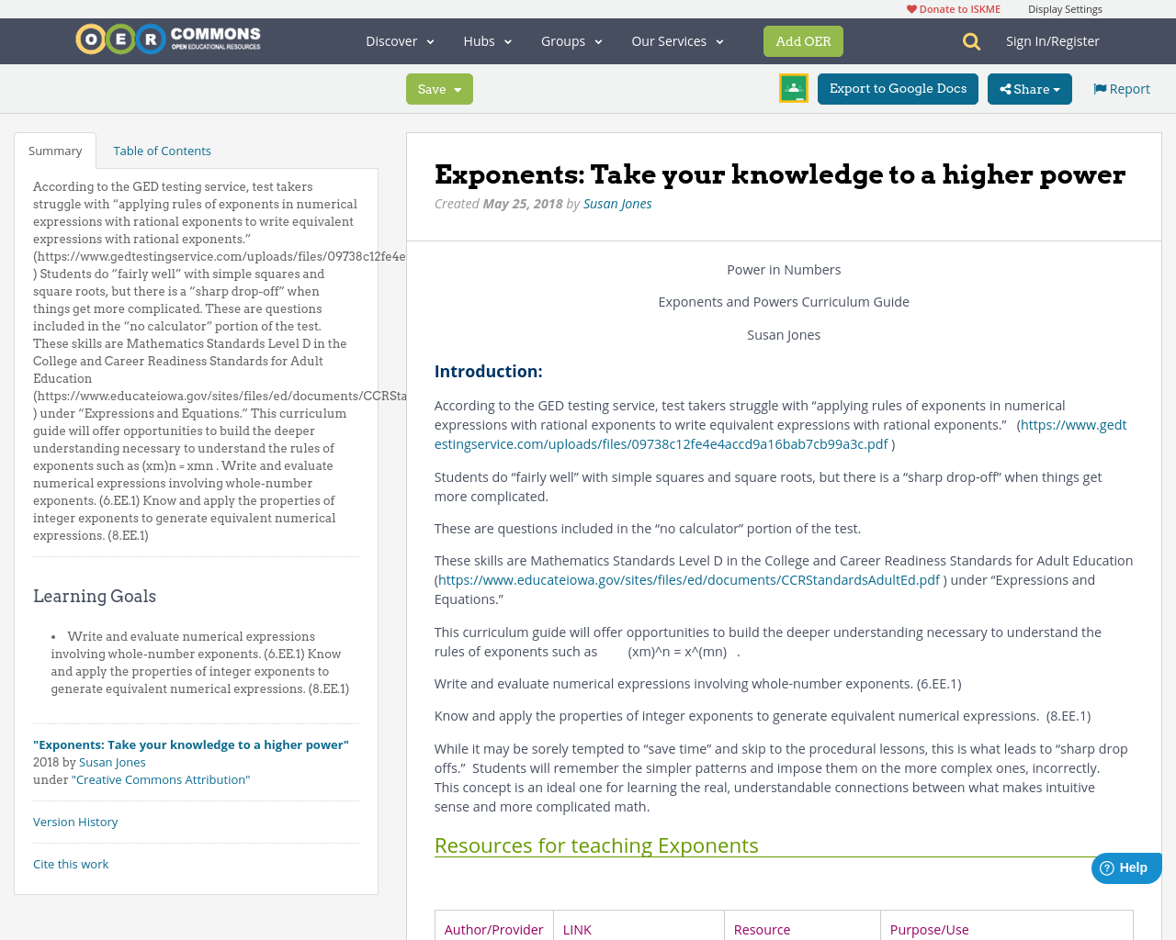The height and width of the screenshot is (940, 1176).
Task: Click the Add OER button
Action: pos(803,40)
